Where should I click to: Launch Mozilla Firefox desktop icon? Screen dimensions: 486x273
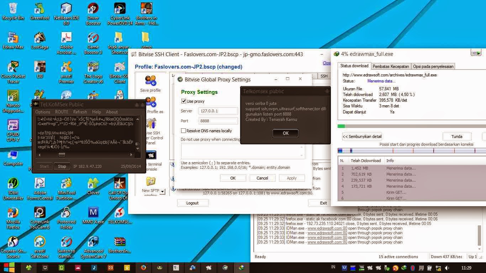(13, 218)
